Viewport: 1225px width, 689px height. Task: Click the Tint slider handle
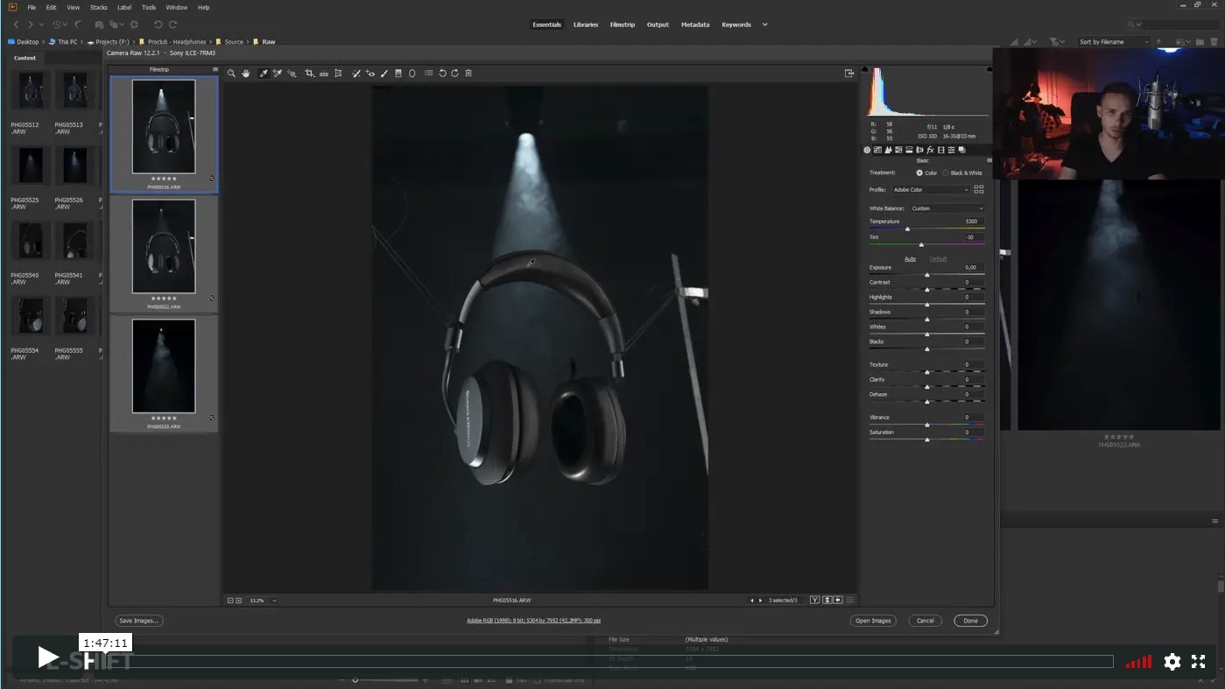click(921, 244)
